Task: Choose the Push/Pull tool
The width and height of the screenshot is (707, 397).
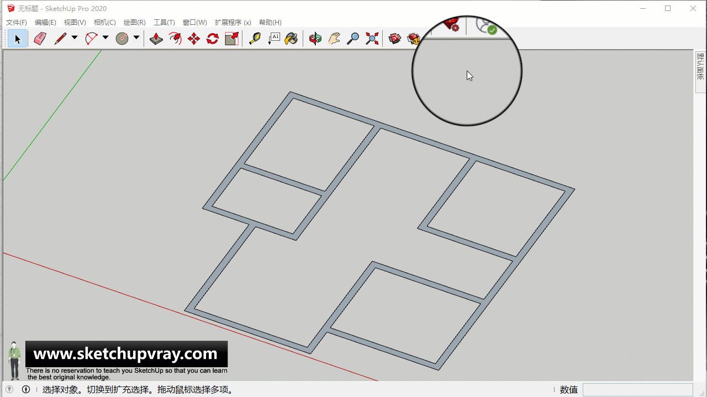Action: 156,39
